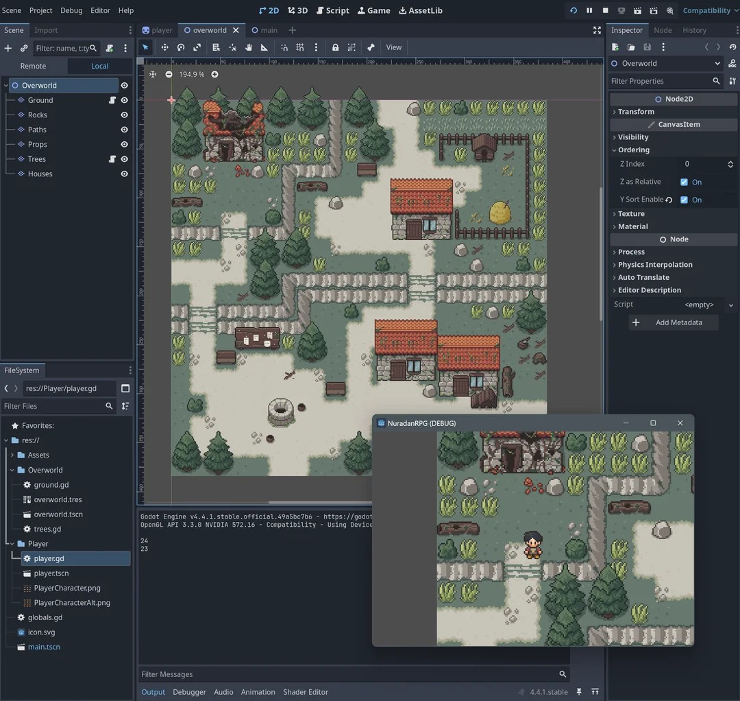
Task: Hide the Ground layer node
Action: click(125, 100)
